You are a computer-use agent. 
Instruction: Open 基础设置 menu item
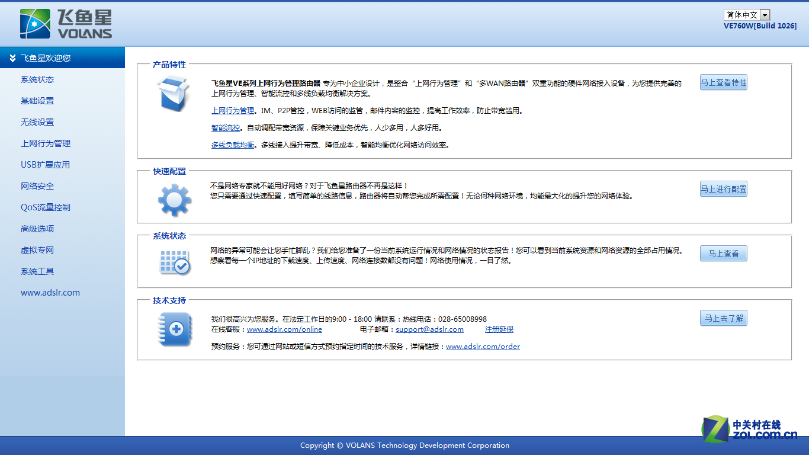(37, 101)
